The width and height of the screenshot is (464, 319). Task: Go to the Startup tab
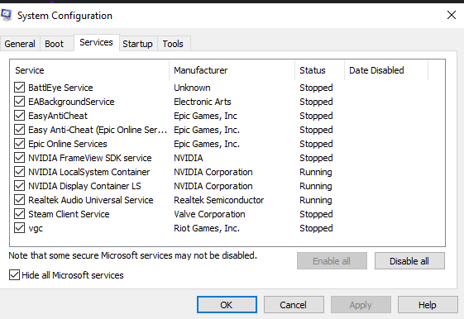coord(137,44)
